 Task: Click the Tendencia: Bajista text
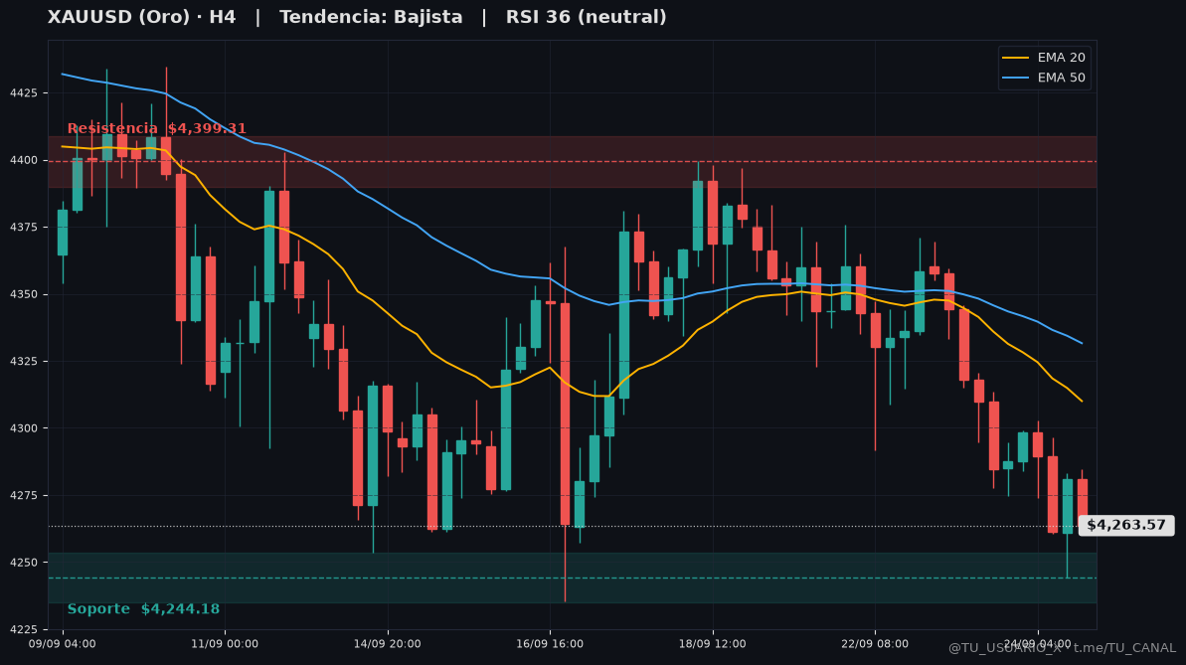[x=371, y=17]
